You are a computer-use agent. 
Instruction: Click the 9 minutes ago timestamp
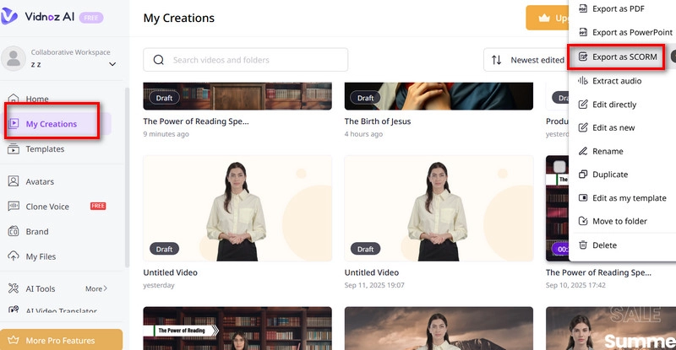(166, 134)
